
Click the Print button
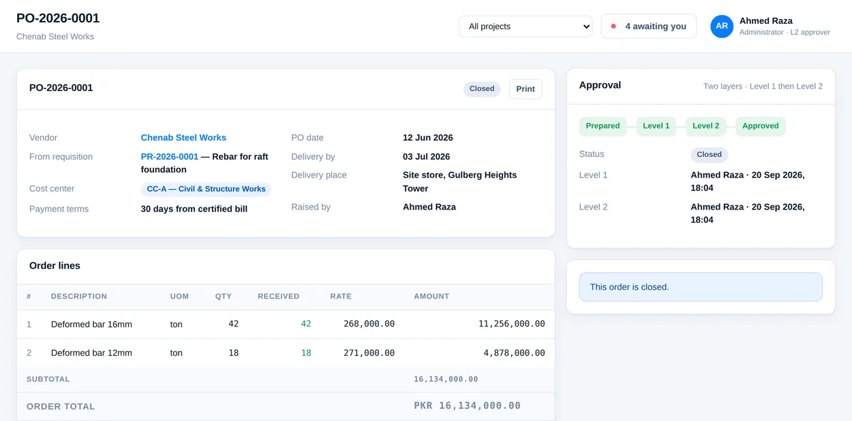coord(526,89)
